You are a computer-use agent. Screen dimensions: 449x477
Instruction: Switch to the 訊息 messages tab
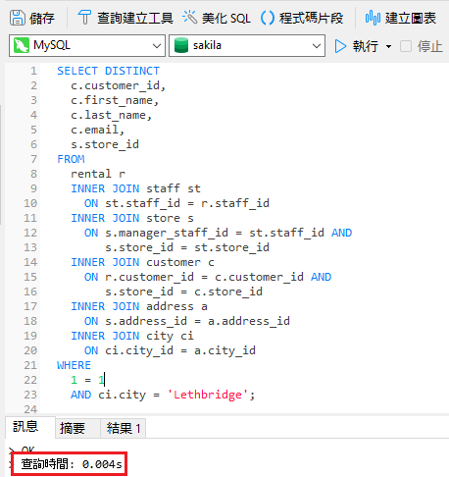tap(30, 427)
